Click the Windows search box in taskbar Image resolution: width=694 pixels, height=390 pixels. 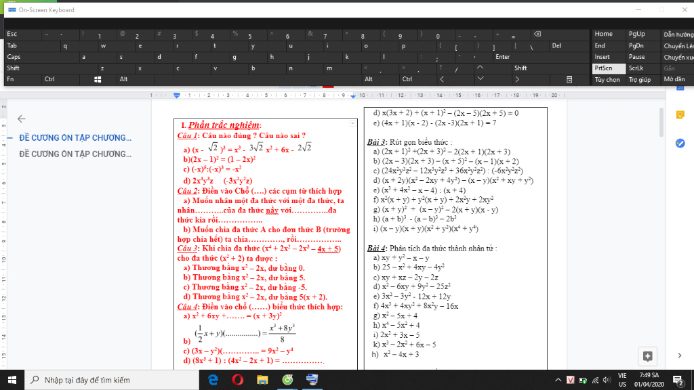pos(112,381)
